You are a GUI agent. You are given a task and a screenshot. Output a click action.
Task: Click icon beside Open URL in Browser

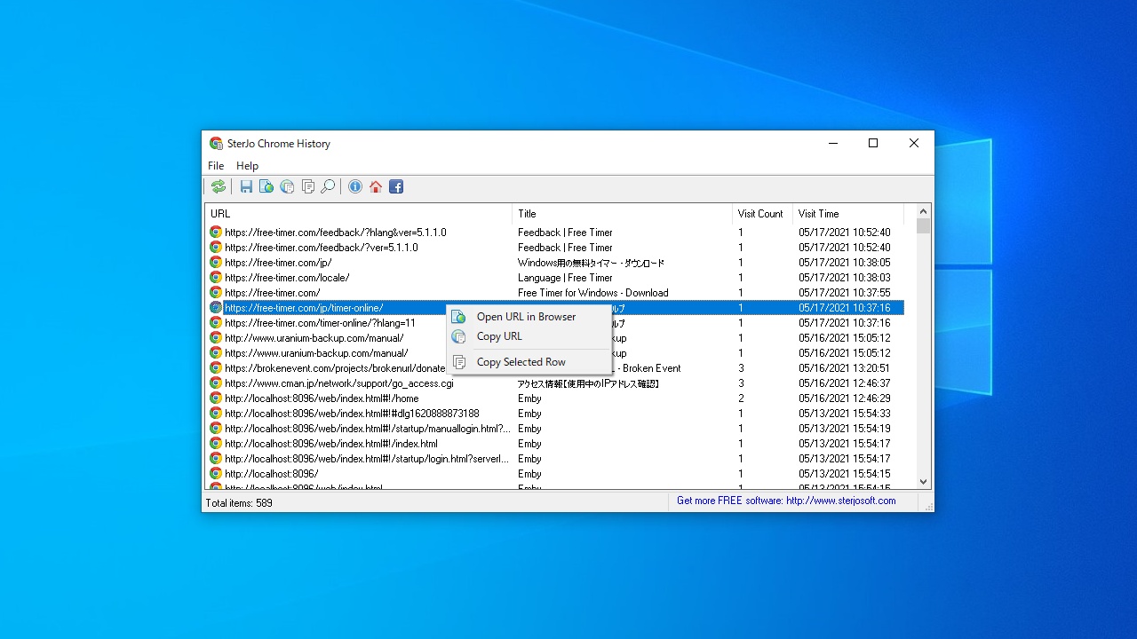(x=459, y=317)
